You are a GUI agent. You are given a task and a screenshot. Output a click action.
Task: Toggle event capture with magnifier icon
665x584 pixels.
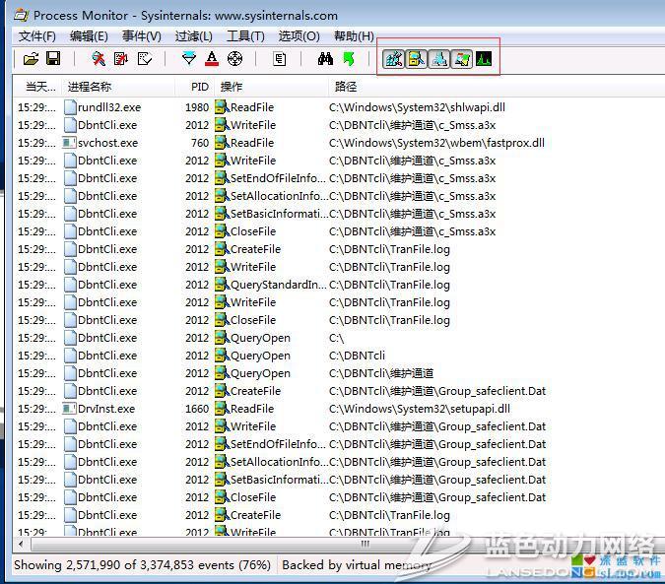click(99, 59)
